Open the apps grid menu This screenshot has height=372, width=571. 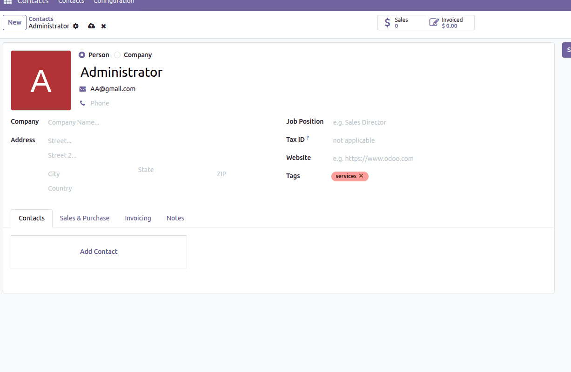pyautogui.click(x=7, y=2)
